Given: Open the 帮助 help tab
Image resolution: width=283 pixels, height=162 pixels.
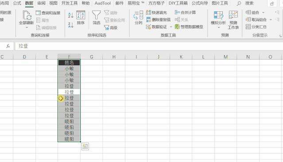Looking at the screenshot, I should [85, 3].
